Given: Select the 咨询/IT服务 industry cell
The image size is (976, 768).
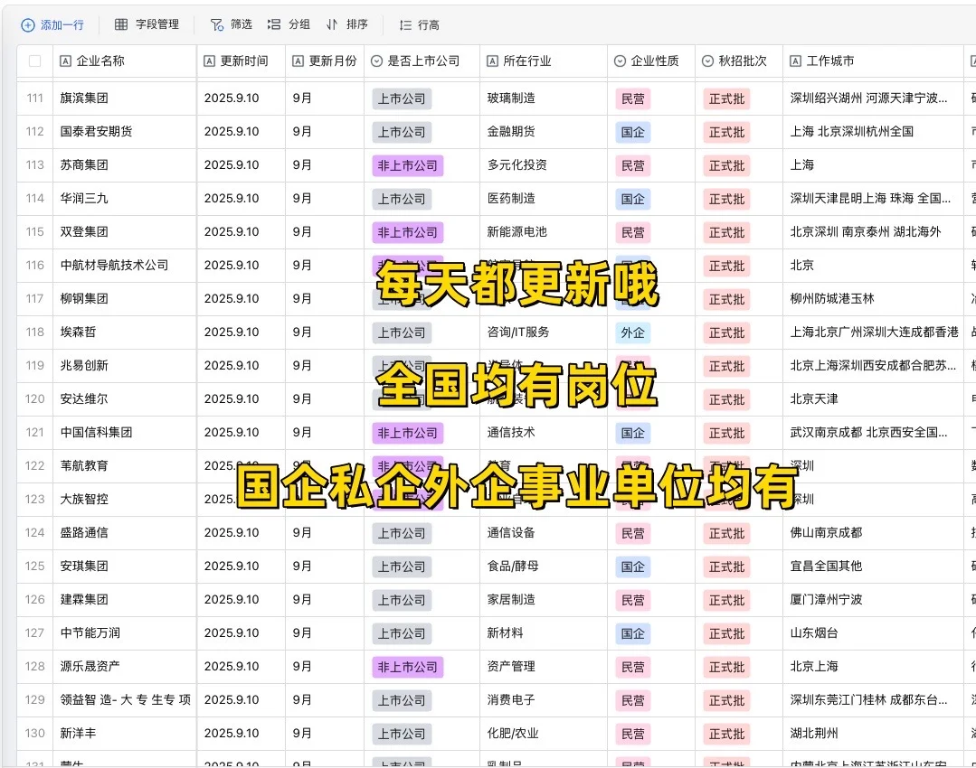Looking at the screenshot, I should (x=544, y=332).
